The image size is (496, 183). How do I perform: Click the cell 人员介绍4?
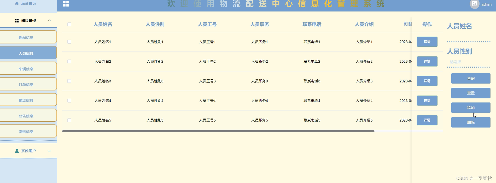coord(364,101)
